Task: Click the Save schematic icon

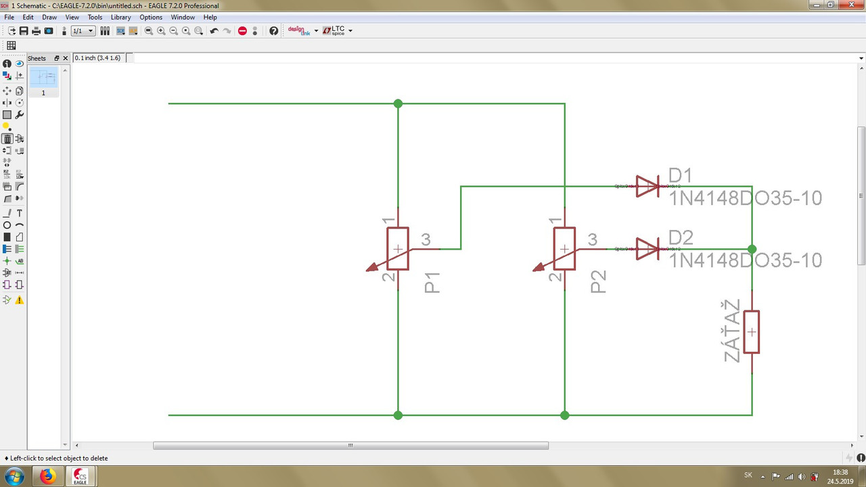Action: tap(24, 31)
